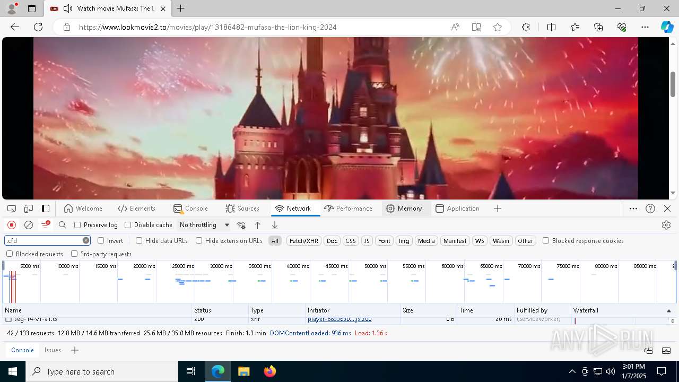Open Edge Settings and more menu
Viewport: 679px width, 382px height.
pos(645,27)
